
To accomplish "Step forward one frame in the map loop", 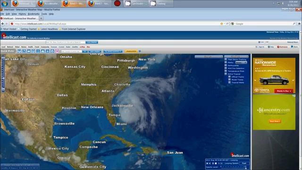I will 219,163.
